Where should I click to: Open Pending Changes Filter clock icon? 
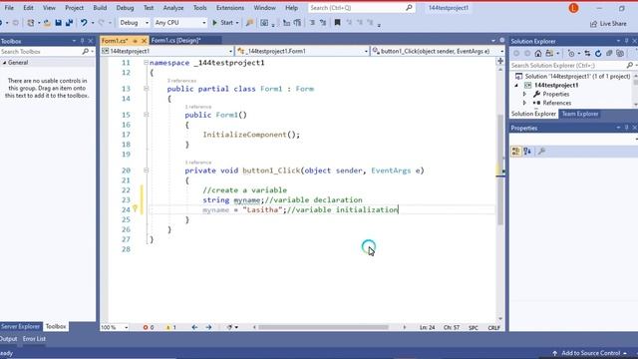571,53
